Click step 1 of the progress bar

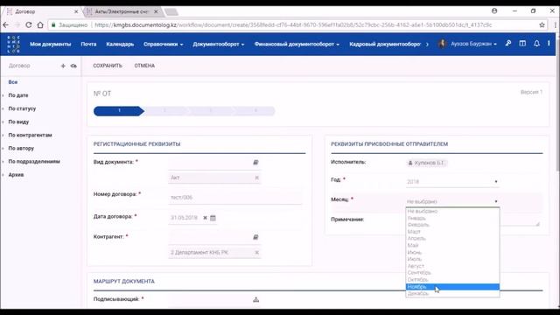click(x=119, y=111)
